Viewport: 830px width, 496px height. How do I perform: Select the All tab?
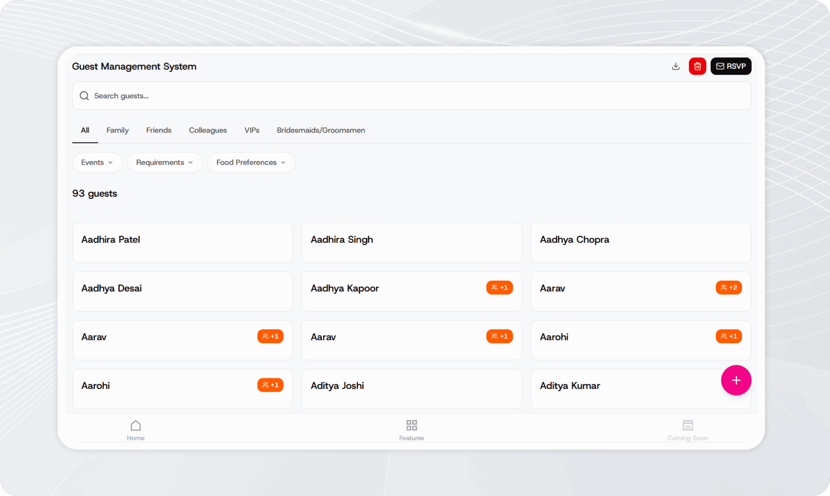pos(85,130)
